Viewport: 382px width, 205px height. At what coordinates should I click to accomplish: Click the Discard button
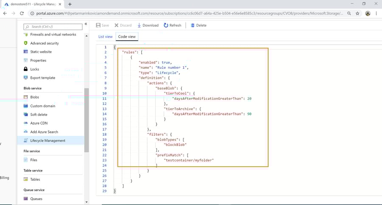click(x=123, y=25)
